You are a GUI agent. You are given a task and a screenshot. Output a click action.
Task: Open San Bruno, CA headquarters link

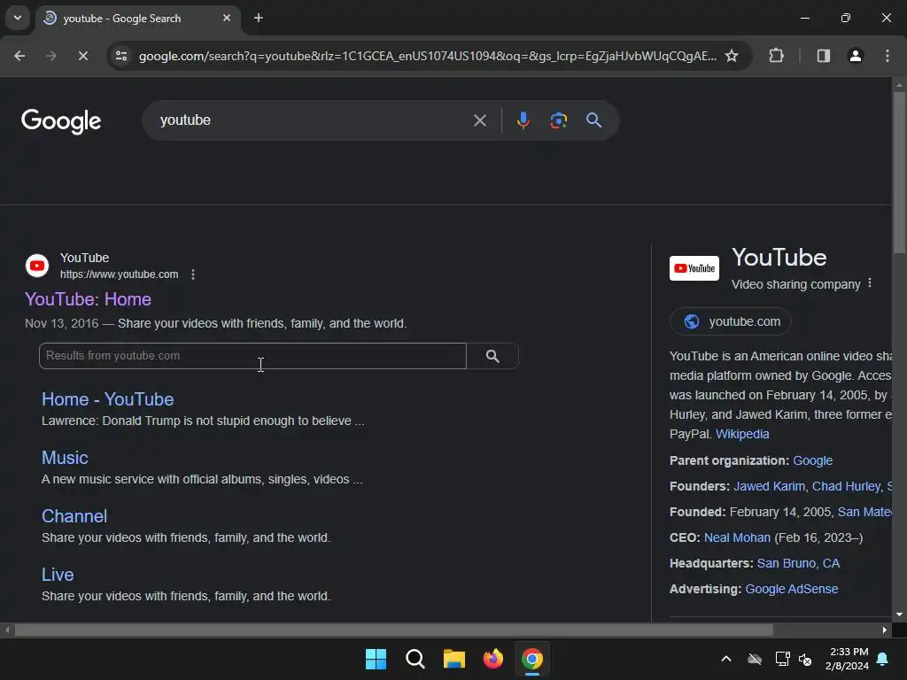(x=798, y=563)
